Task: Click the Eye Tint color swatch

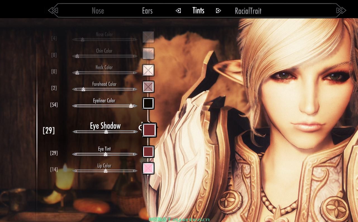Action: [148, 152]
